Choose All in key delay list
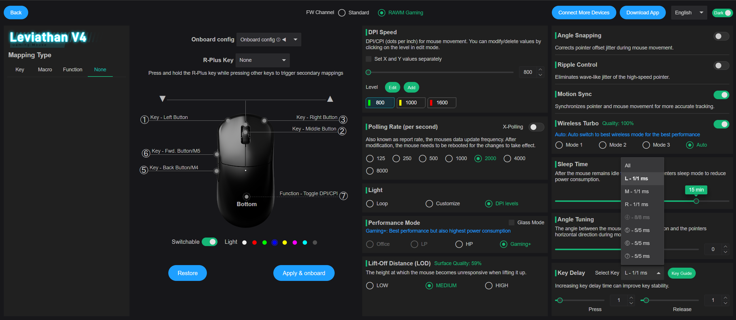 coord(642,166)
